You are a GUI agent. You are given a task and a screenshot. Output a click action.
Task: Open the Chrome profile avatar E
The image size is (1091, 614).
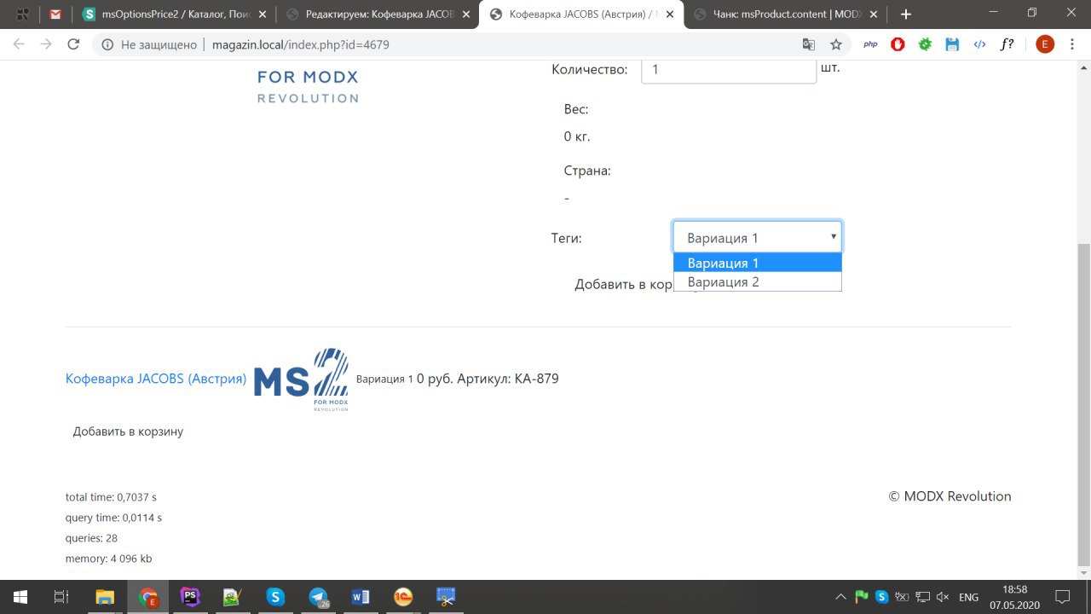[1045, 44]
